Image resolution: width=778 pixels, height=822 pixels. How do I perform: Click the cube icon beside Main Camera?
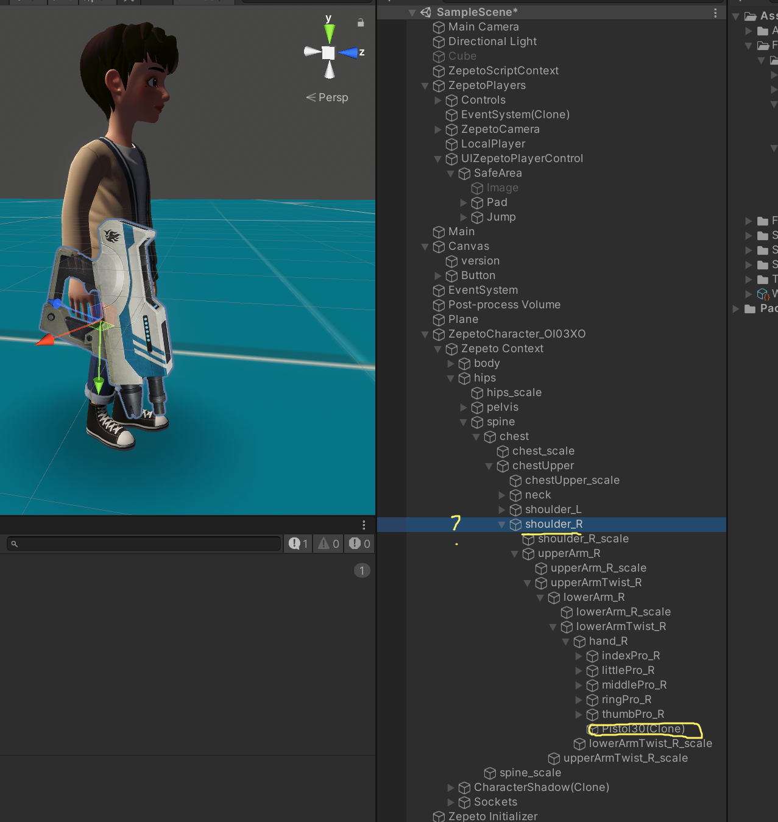[438, 27]
